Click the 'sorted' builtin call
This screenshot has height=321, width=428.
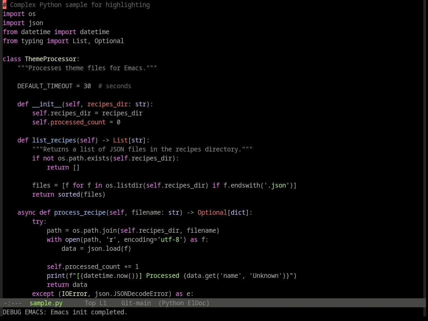tap(69, 194)
